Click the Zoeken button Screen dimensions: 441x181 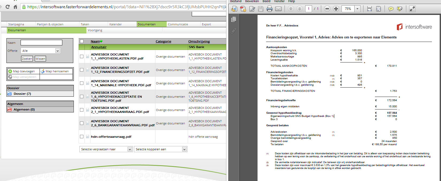coord(27,59)
